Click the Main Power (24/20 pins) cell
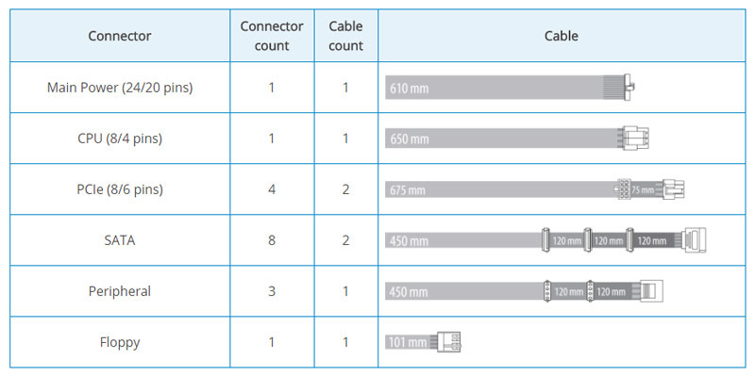This screenshot has height=376, width=755. (x=120, y=88)
